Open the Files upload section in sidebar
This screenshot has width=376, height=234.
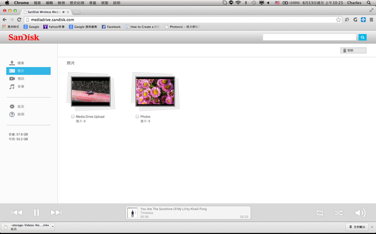(x=28, y=63)
